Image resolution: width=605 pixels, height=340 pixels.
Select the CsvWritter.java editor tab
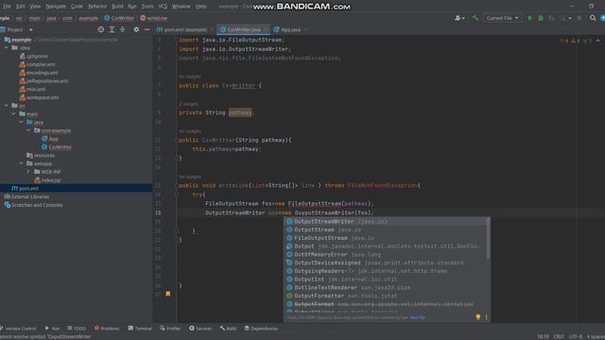click(243, 29)
